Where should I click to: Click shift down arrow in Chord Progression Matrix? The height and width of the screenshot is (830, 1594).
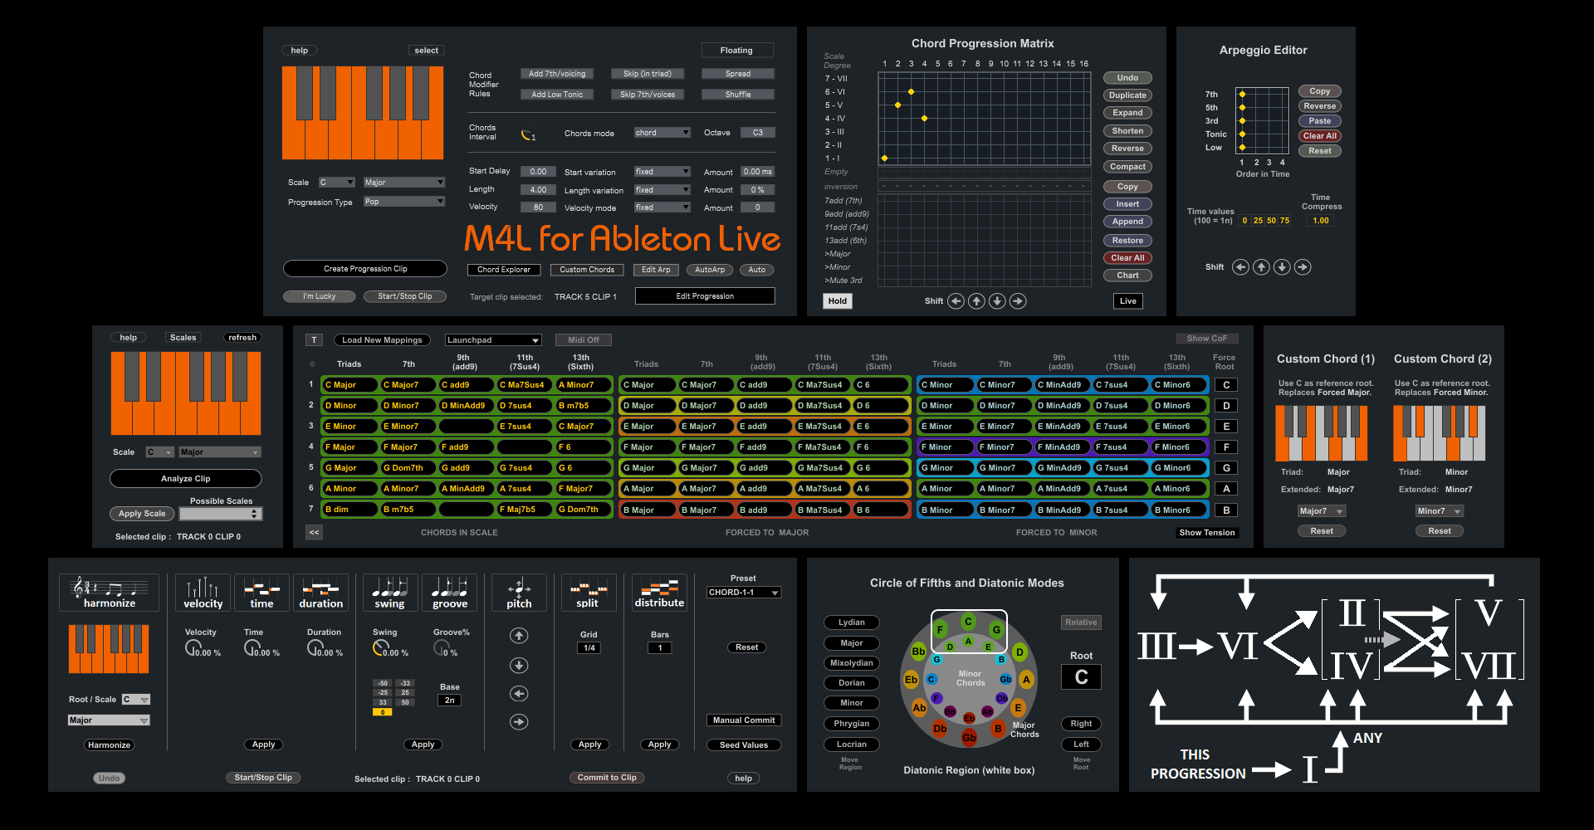click(x=997, y=301)
